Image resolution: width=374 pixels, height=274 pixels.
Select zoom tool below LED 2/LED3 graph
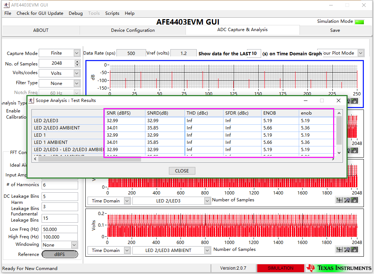tap(347, 200)
